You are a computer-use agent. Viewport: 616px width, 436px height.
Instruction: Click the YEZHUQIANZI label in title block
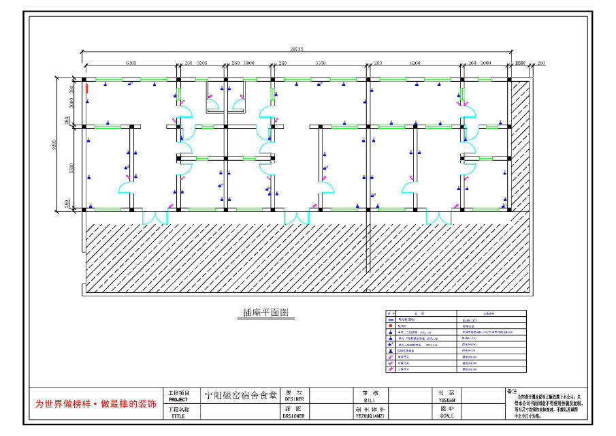pos(370,415)
